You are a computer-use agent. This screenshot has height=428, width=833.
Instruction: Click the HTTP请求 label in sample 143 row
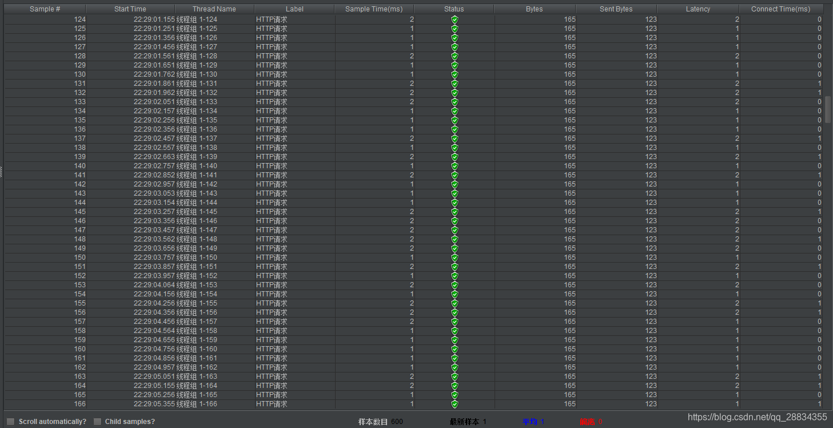point(272,193)
